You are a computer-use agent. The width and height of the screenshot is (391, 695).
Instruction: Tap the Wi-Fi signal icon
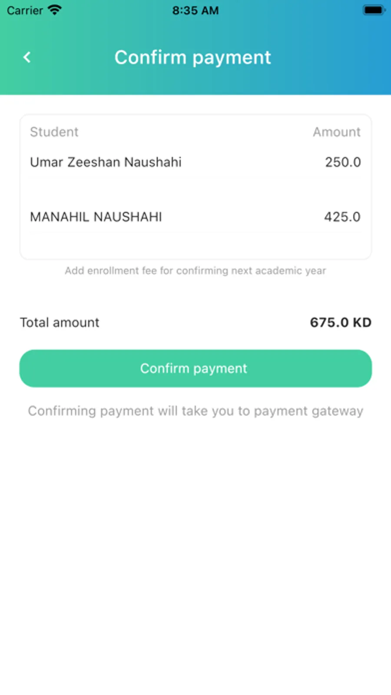pos(55,10)
